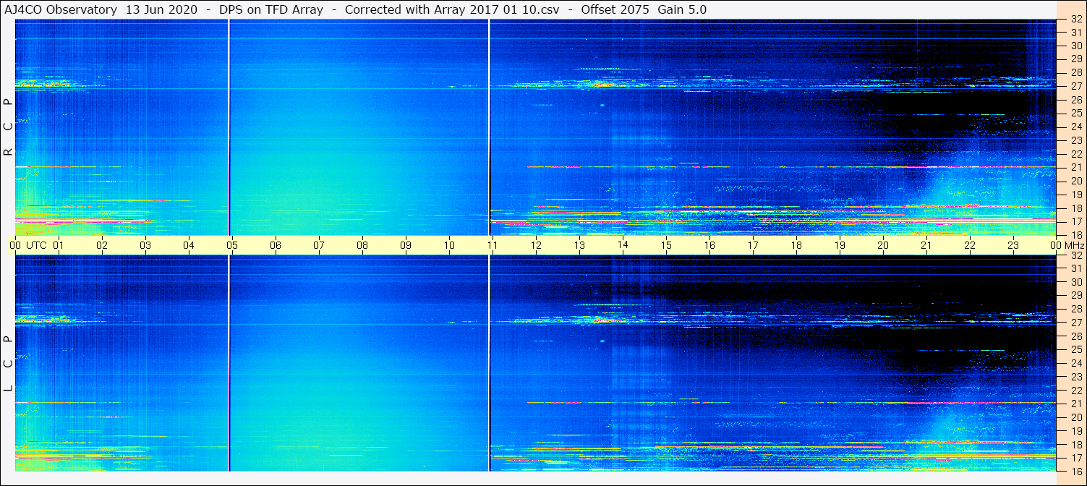Click the 18 MHz label on LCP scale

(x=1075, y=444)
